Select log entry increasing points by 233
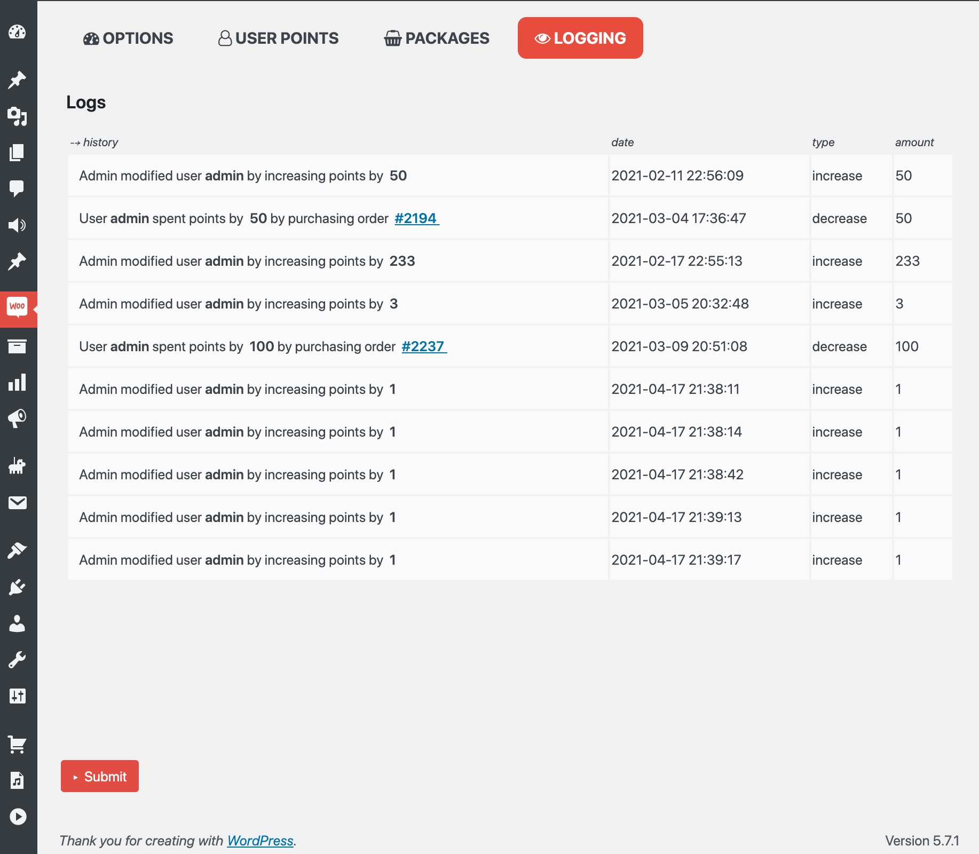This screenshot has width=979, height=854. pyautogui.click(x=338, y=261)
